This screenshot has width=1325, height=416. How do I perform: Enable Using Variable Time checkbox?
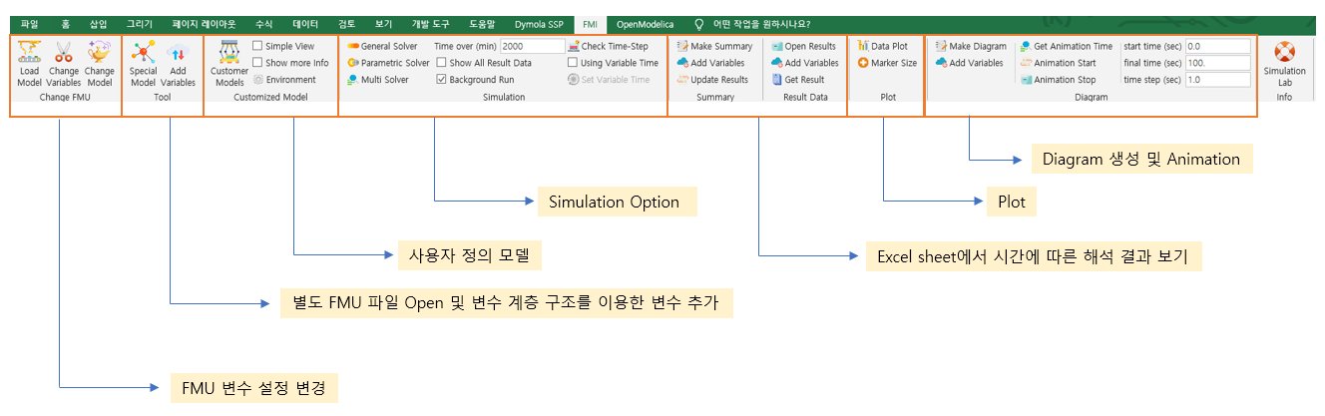[572, 63]
